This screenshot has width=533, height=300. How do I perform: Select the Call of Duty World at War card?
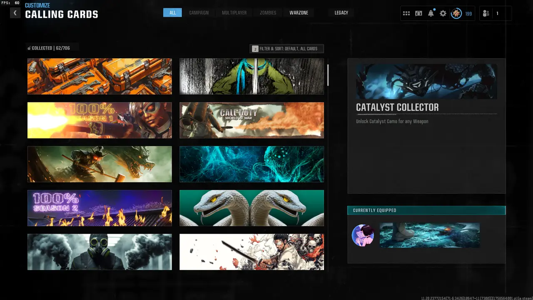point(252,120)
